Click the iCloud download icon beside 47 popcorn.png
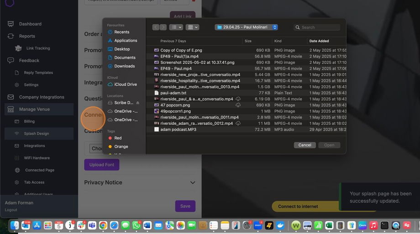Viewport: 420px width, 234px height. click(238, 105)
